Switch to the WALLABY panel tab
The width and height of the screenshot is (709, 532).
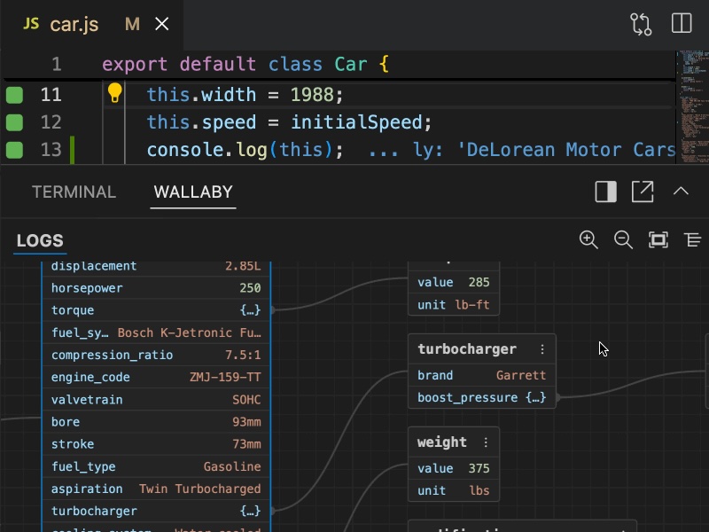[193, 192]
